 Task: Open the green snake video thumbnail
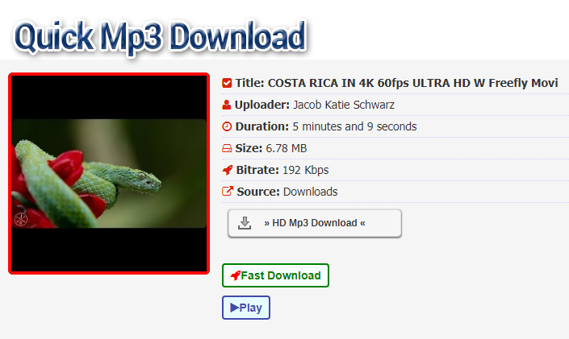click(x=109, y=173)
